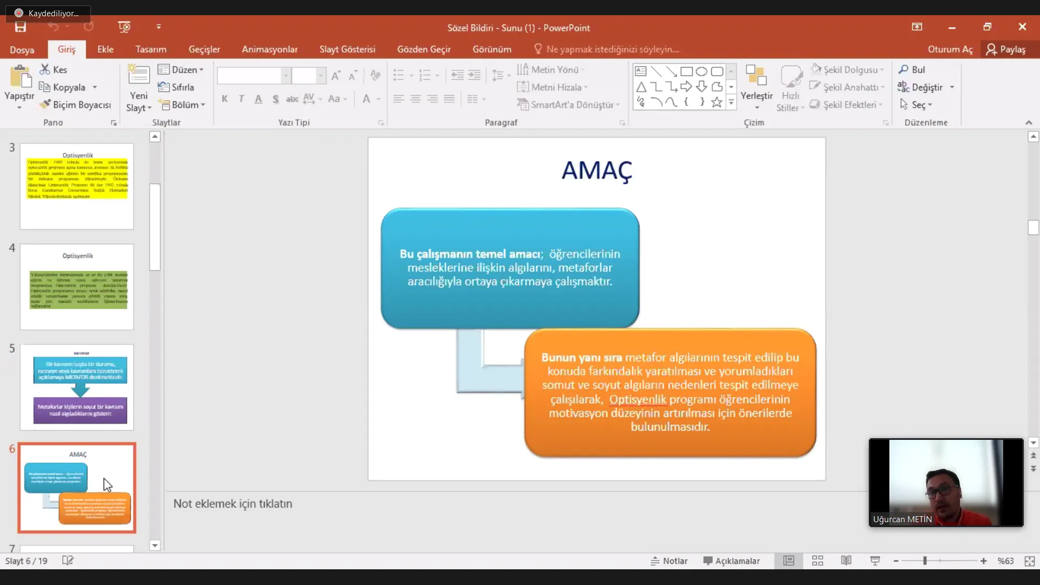Open Şekil Dolgusu dropdown
The width and height of the screenshot is (1040, 585).
848,69
